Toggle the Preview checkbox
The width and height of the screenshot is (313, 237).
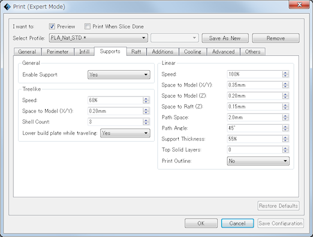pyautogui.click(x=52, y=26)
